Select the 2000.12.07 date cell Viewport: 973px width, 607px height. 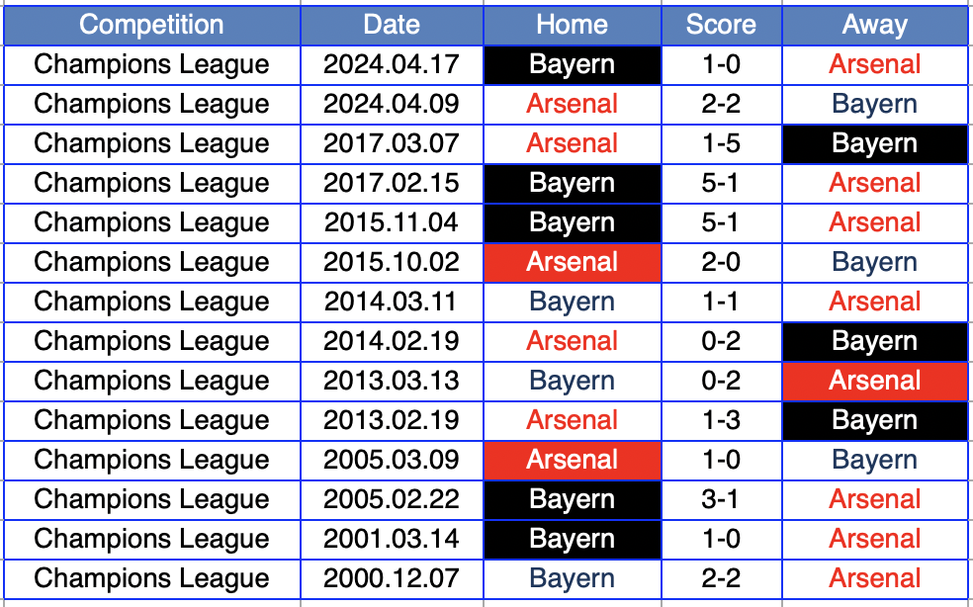click(x=392, y=578)
